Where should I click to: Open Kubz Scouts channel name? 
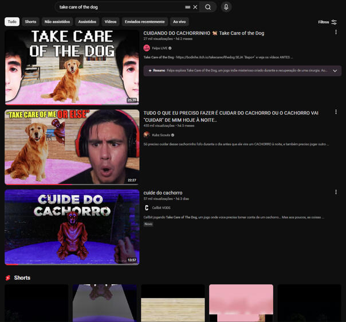(161, 135)
